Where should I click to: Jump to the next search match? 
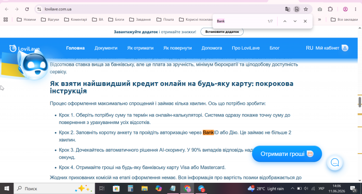pyautogui.click(x=295, y=21)
